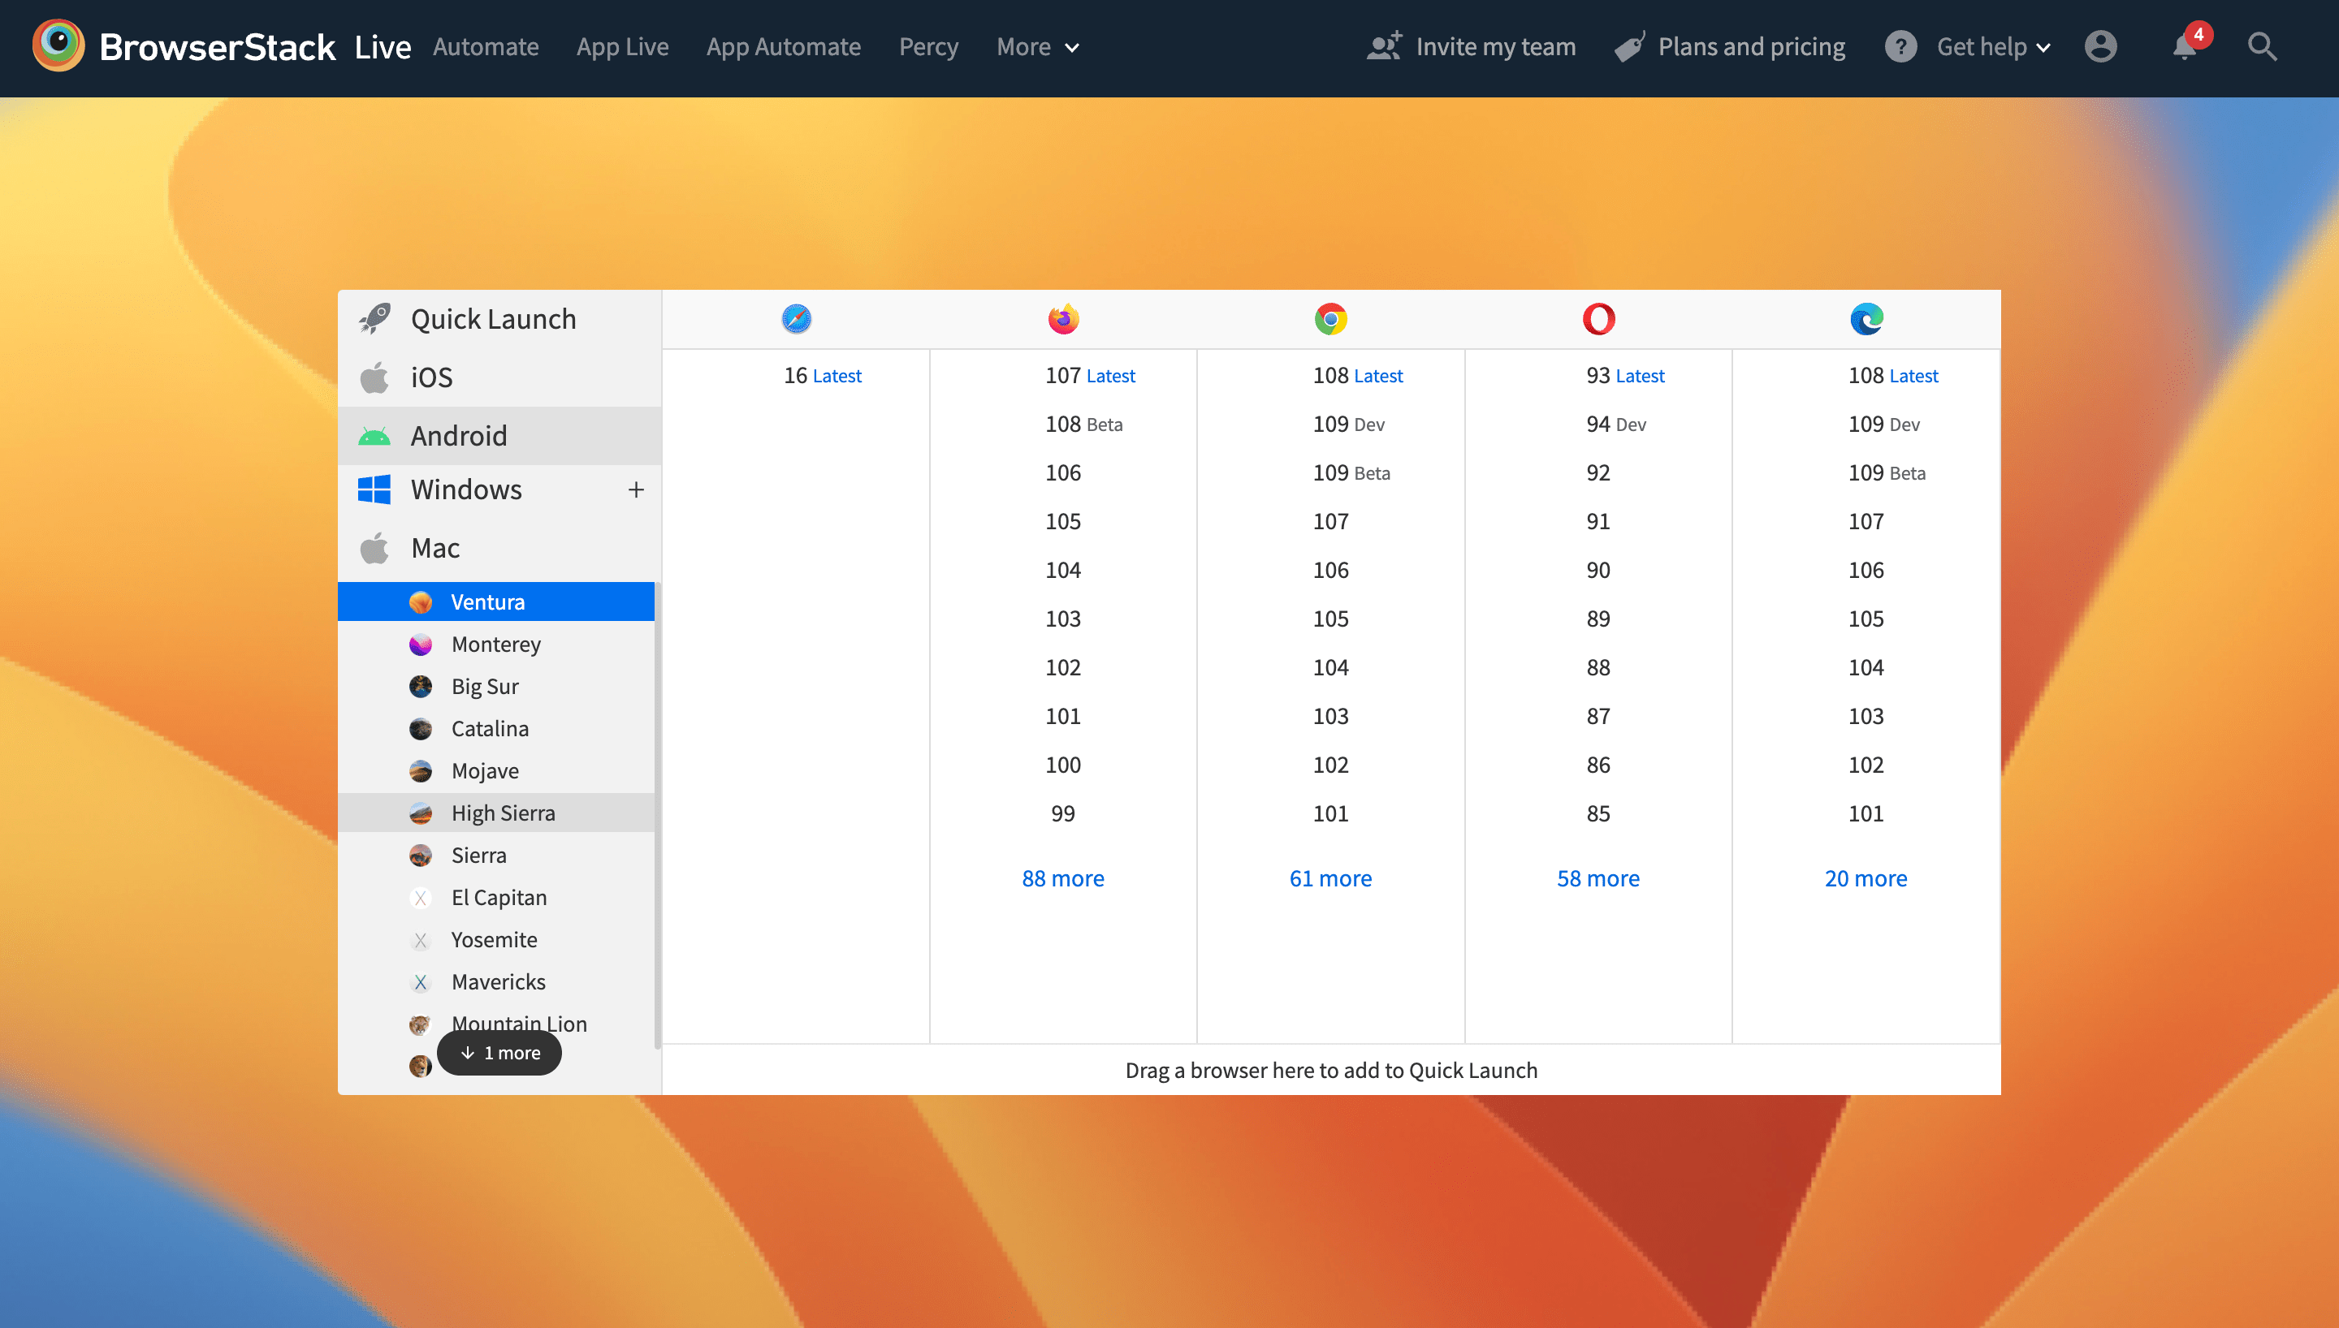Open the More dropdown menu
Image resolution: width=2339 pixels, height=1328 pixels.
[x=1037, y=46]
